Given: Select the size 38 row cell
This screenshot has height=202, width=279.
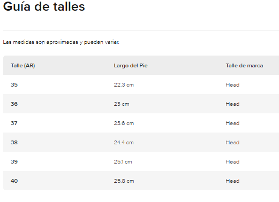Looking at the screenshot, I should tap(14, 142).
